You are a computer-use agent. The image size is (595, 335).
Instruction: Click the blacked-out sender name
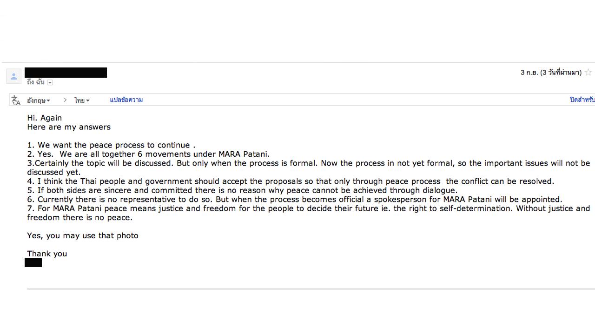(x=66, y=73)
